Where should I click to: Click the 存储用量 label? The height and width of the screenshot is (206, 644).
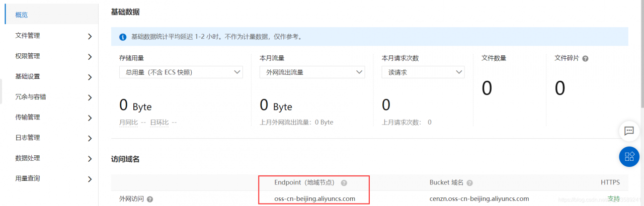coord(132,58)
